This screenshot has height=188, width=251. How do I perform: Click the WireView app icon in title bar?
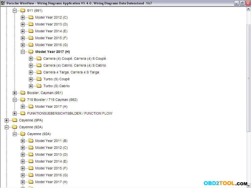pos(3,3)
